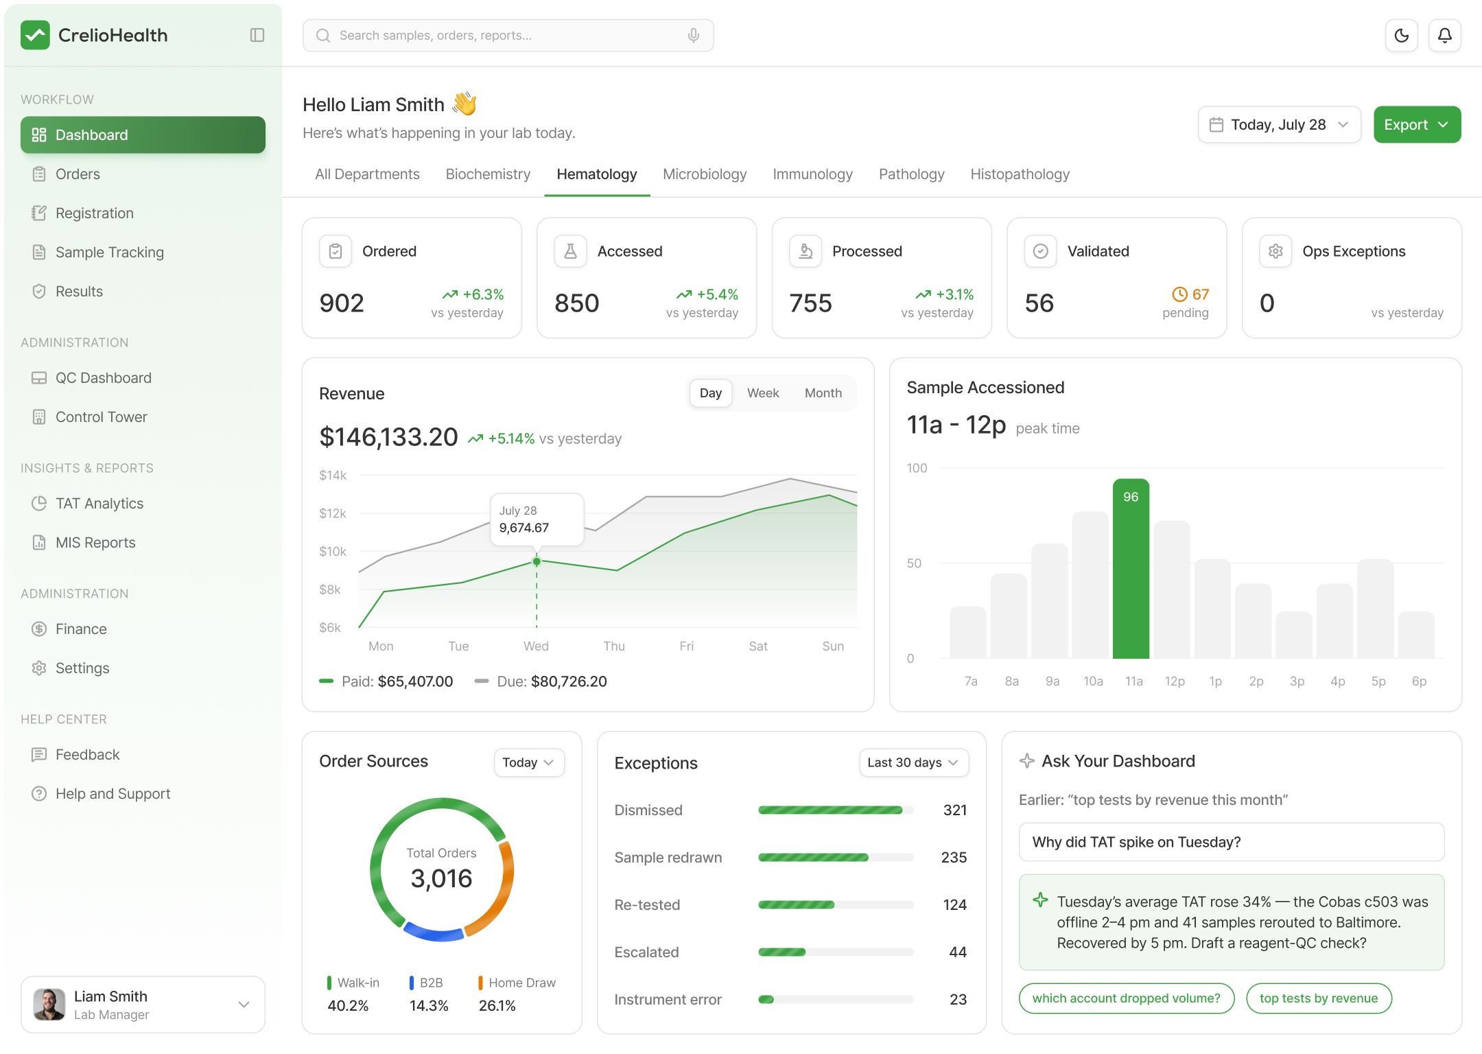Toggle dark mode with the moon icon

click(x=1402, y=36)
